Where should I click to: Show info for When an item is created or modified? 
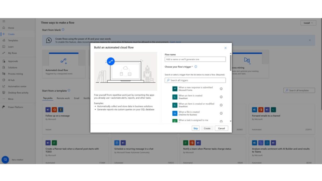click(221, 105)
